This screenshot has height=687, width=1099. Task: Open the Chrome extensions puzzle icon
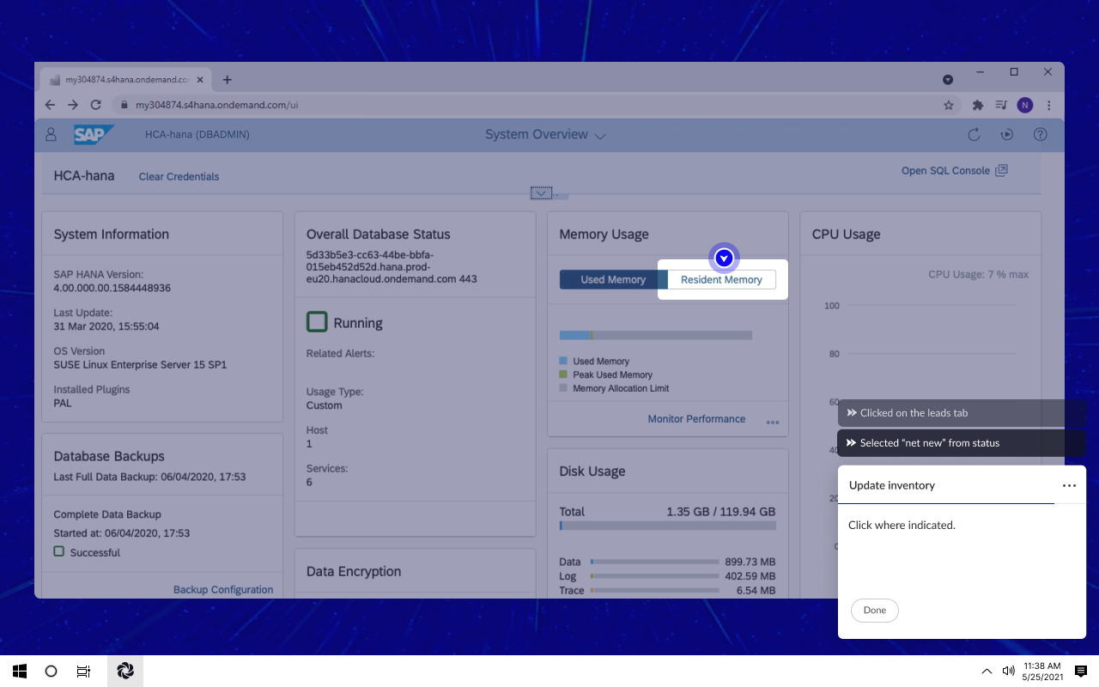[x=977, y=105]
